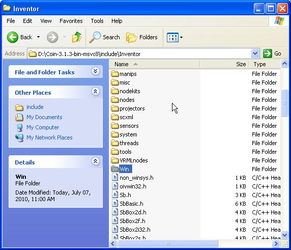The image size is (291, 250).
Task: Go to My Documents link
Action: tap(44, 117)
